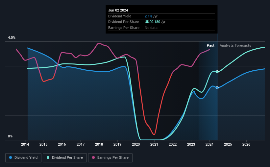This screenshot has width=270, height=167.
Task: Click the 2015 x-axis label
Action: coord(43,144)
